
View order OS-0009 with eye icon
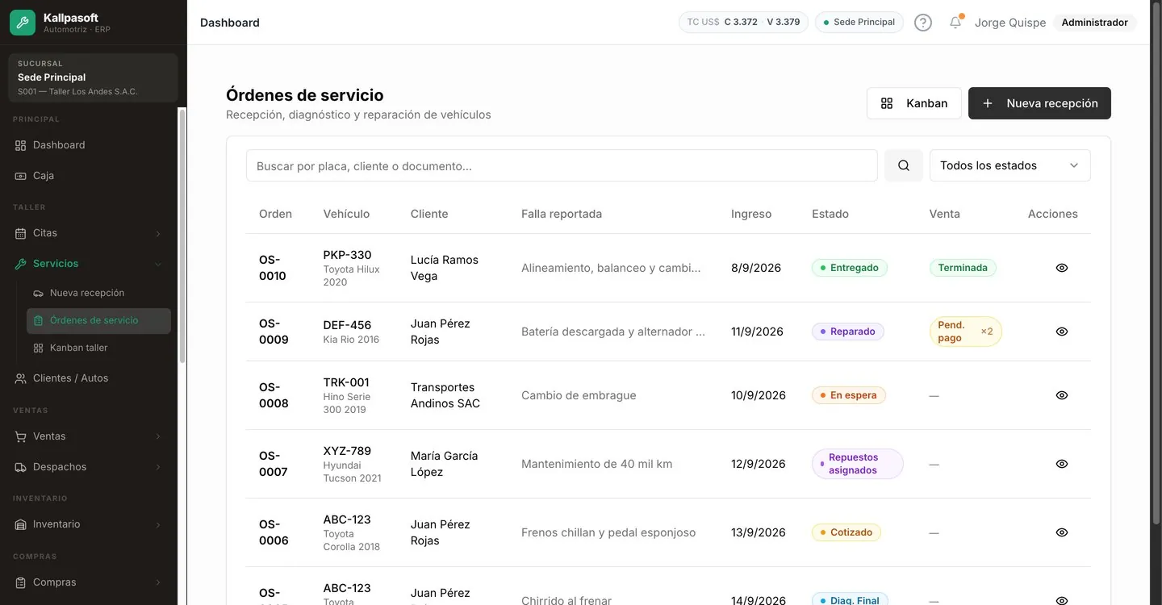1062,332
